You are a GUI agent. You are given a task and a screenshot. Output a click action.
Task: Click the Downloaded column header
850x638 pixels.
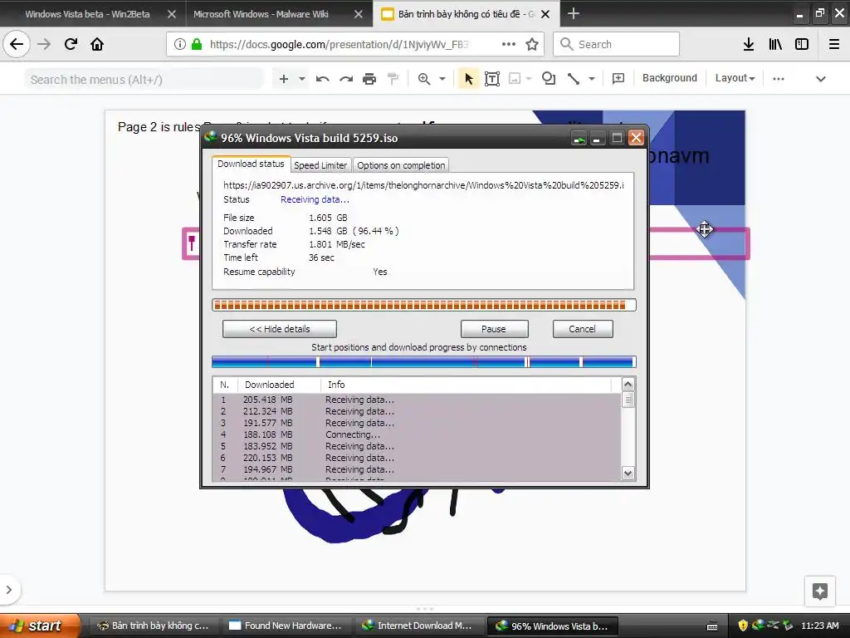coord(279,385)
